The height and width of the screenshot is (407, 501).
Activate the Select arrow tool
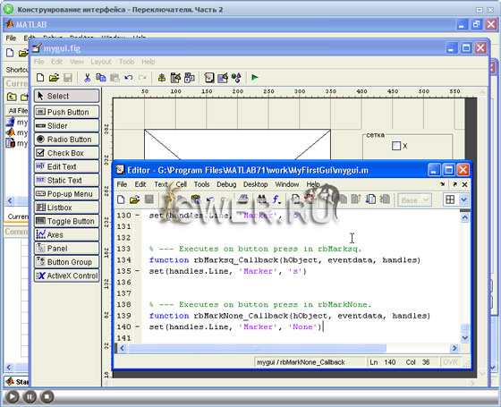tap(67, 96)
